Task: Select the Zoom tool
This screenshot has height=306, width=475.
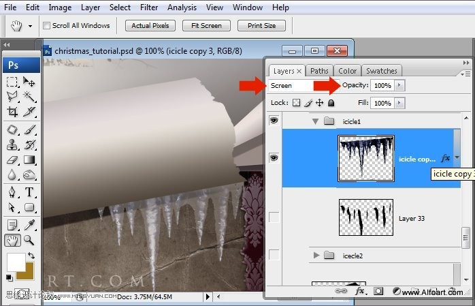Action: click(29, 241)
